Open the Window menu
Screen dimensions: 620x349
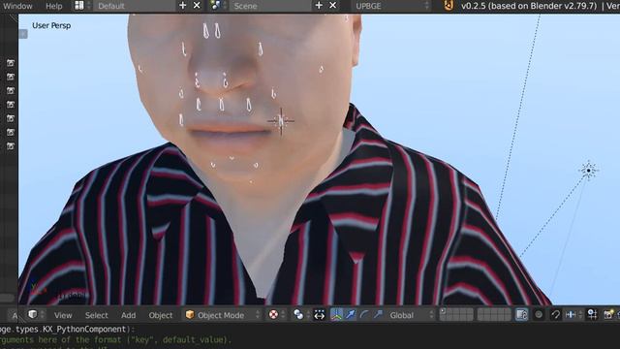coord(17,6)
